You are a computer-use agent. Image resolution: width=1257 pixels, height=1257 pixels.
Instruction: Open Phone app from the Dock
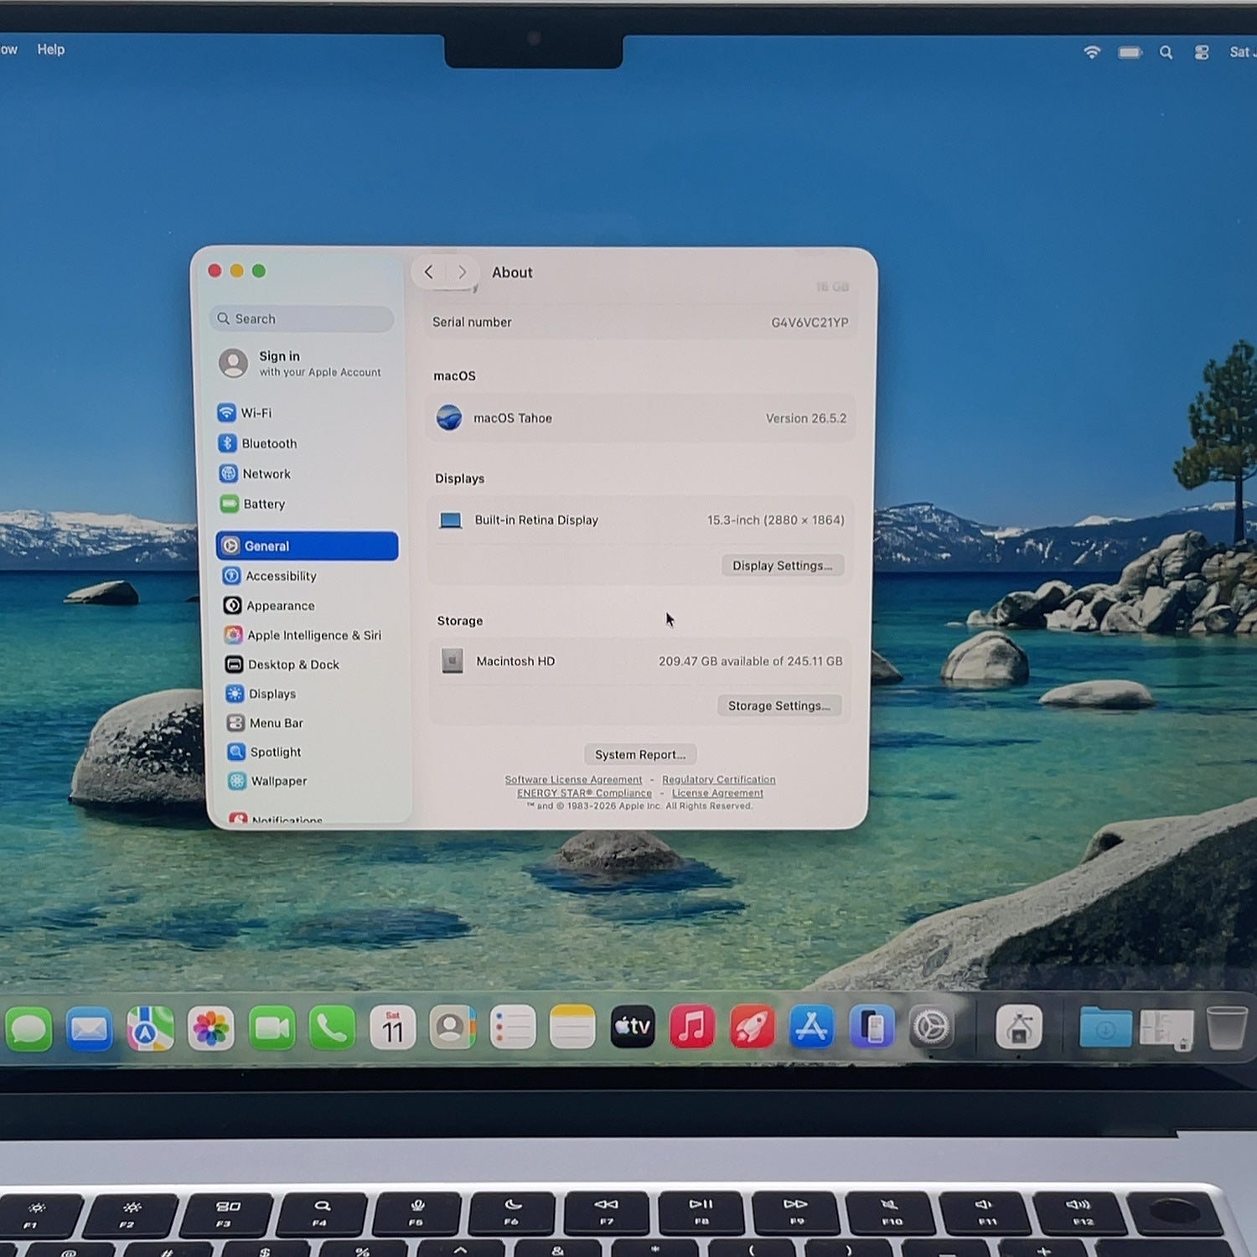[x=332, y=1028]
